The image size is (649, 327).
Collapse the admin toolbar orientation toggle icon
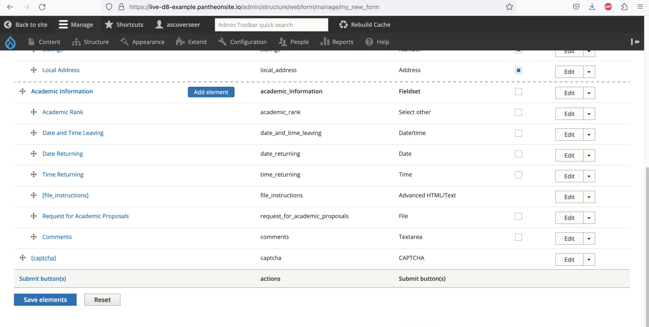point(635,42)
